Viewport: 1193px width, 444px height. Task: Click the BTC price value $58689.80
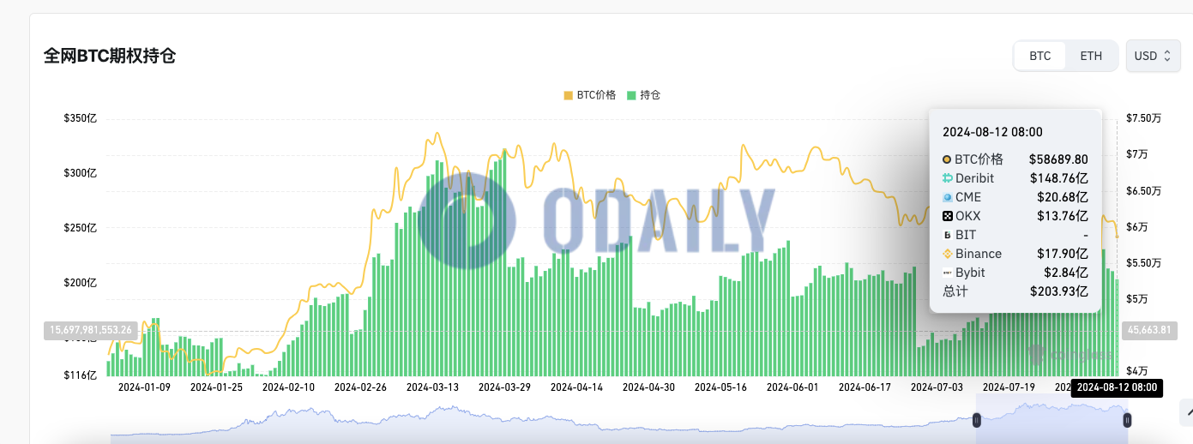coord(1058,159)
